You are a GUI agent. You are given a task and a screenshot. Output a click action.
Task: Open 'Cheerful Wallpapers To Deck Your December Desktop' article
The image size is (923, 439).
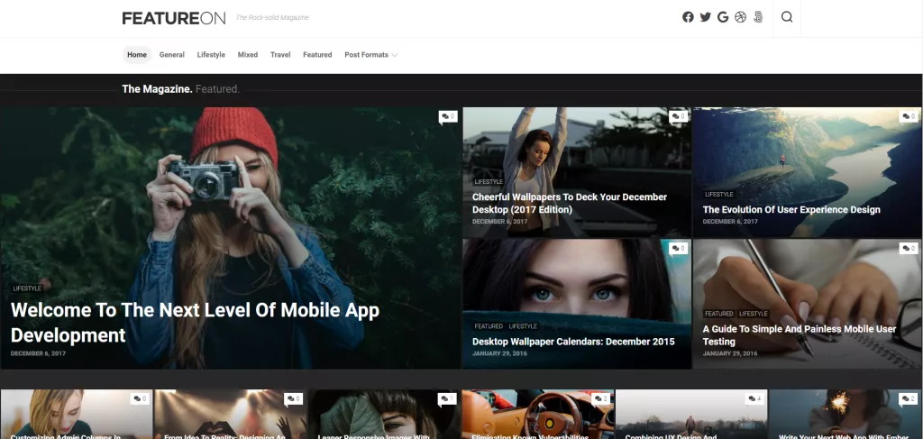click(x=570, y=203)
